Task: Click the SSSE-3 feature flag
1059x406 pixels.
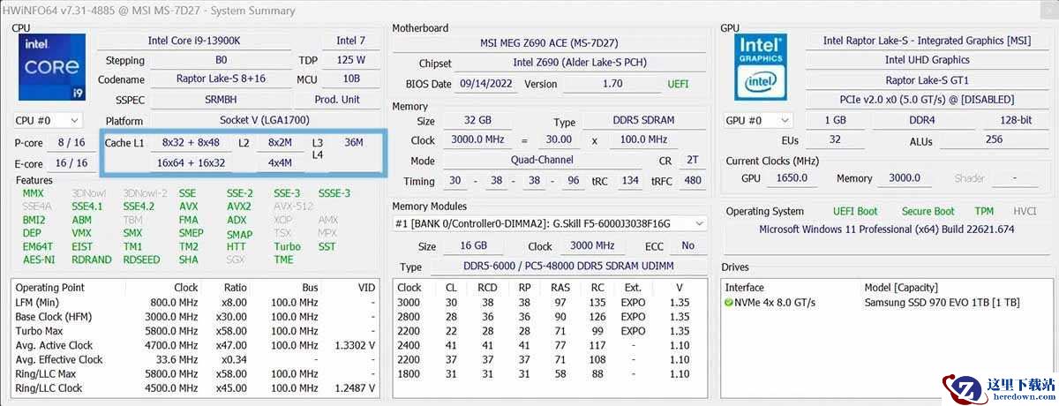Action: click(334, 193)
